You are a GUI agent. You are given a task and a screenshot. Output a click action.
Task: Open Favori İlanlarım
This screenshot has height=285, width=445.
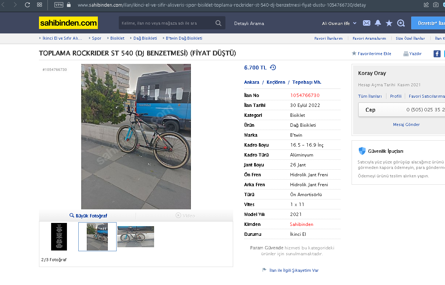(x=328, y=39)
